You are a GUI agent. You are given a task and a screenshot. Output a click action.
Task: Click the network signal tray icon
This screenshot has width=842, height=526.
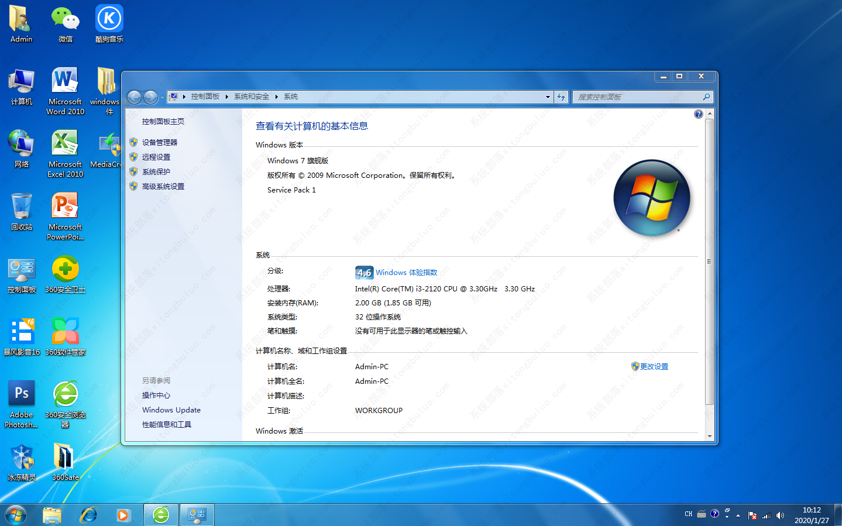[x=767, y=515]
